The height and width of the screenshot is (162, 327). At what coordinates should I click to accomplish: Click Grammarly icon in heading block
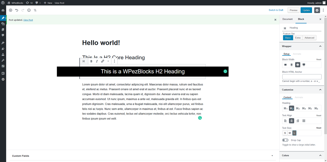225,71
